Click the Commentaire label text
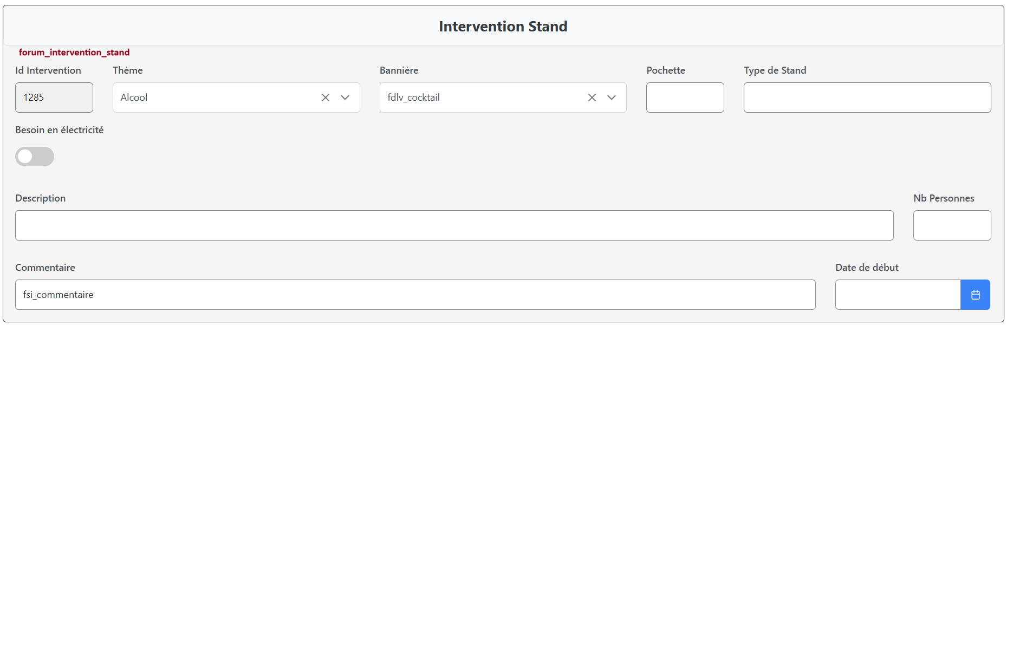The height and width of the screenshot is (649, 1033). 45,268
